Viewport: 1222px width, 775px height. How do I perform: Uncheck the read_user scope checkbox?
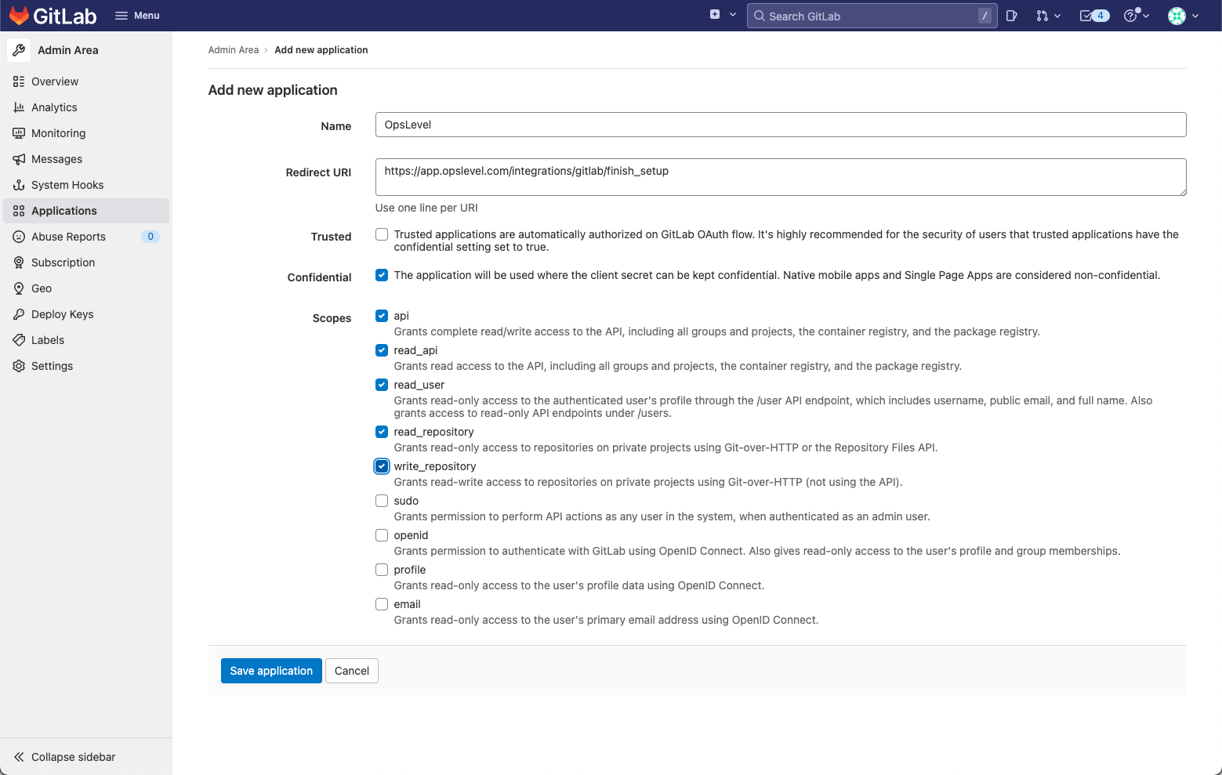pyautogui.click(x=382, y=385)
